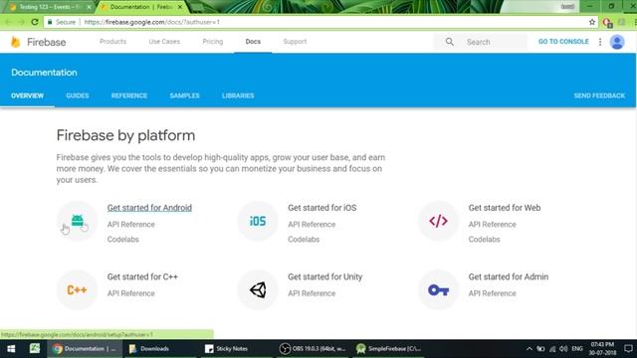Select the Overview tab
The width and height of the screenshot is (637, 358).
[27, 95]
